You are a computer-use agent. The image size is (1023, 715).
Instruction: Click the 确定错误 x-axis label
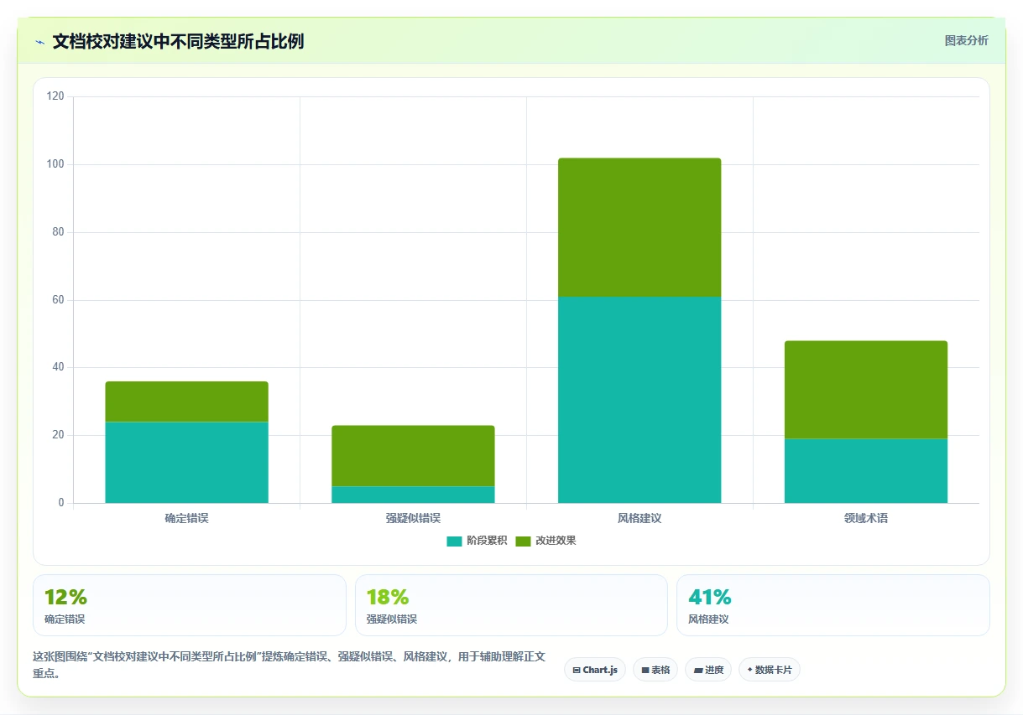click(186, 518)
